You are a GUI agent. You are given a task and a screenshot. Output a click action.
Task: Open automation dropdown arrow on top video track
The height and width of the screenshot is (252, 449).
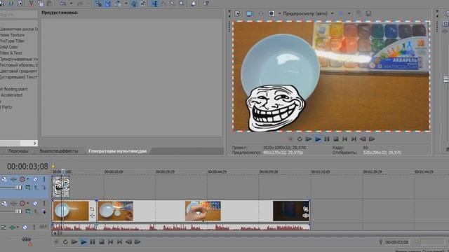coord(28,179)
